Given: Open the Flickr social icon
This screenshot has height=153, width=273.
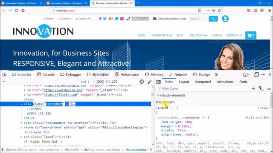Looking at the screenshot, I should tap(122, 19).
